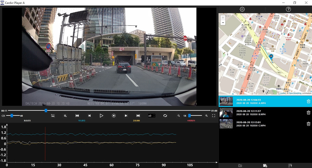Change the x0 playback speed stepper
The image size is (312, 168).
click(x=152, y=115)
